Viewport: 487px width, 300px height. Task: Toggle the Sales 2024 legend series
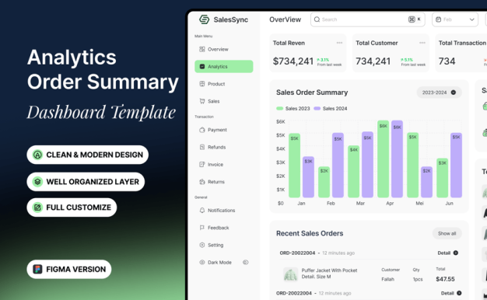click(x=331, y=109)
